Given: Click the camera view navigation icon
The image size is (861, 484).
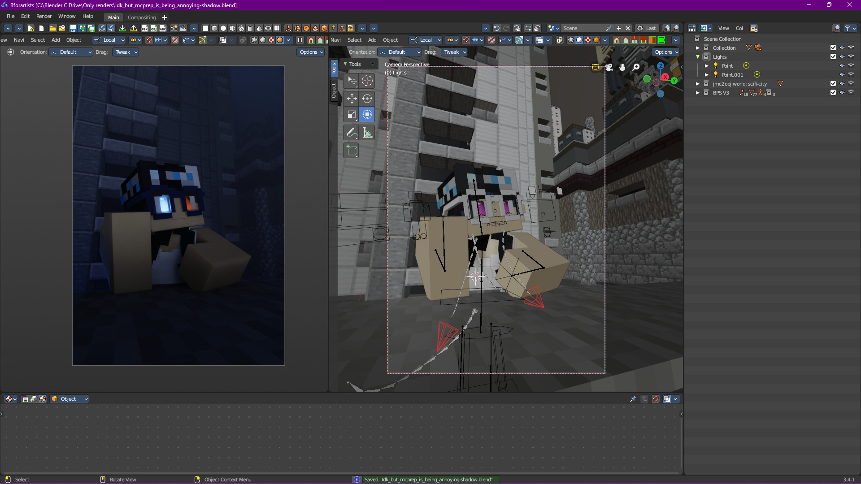Looking at the screenshot, I should [609, 67].
